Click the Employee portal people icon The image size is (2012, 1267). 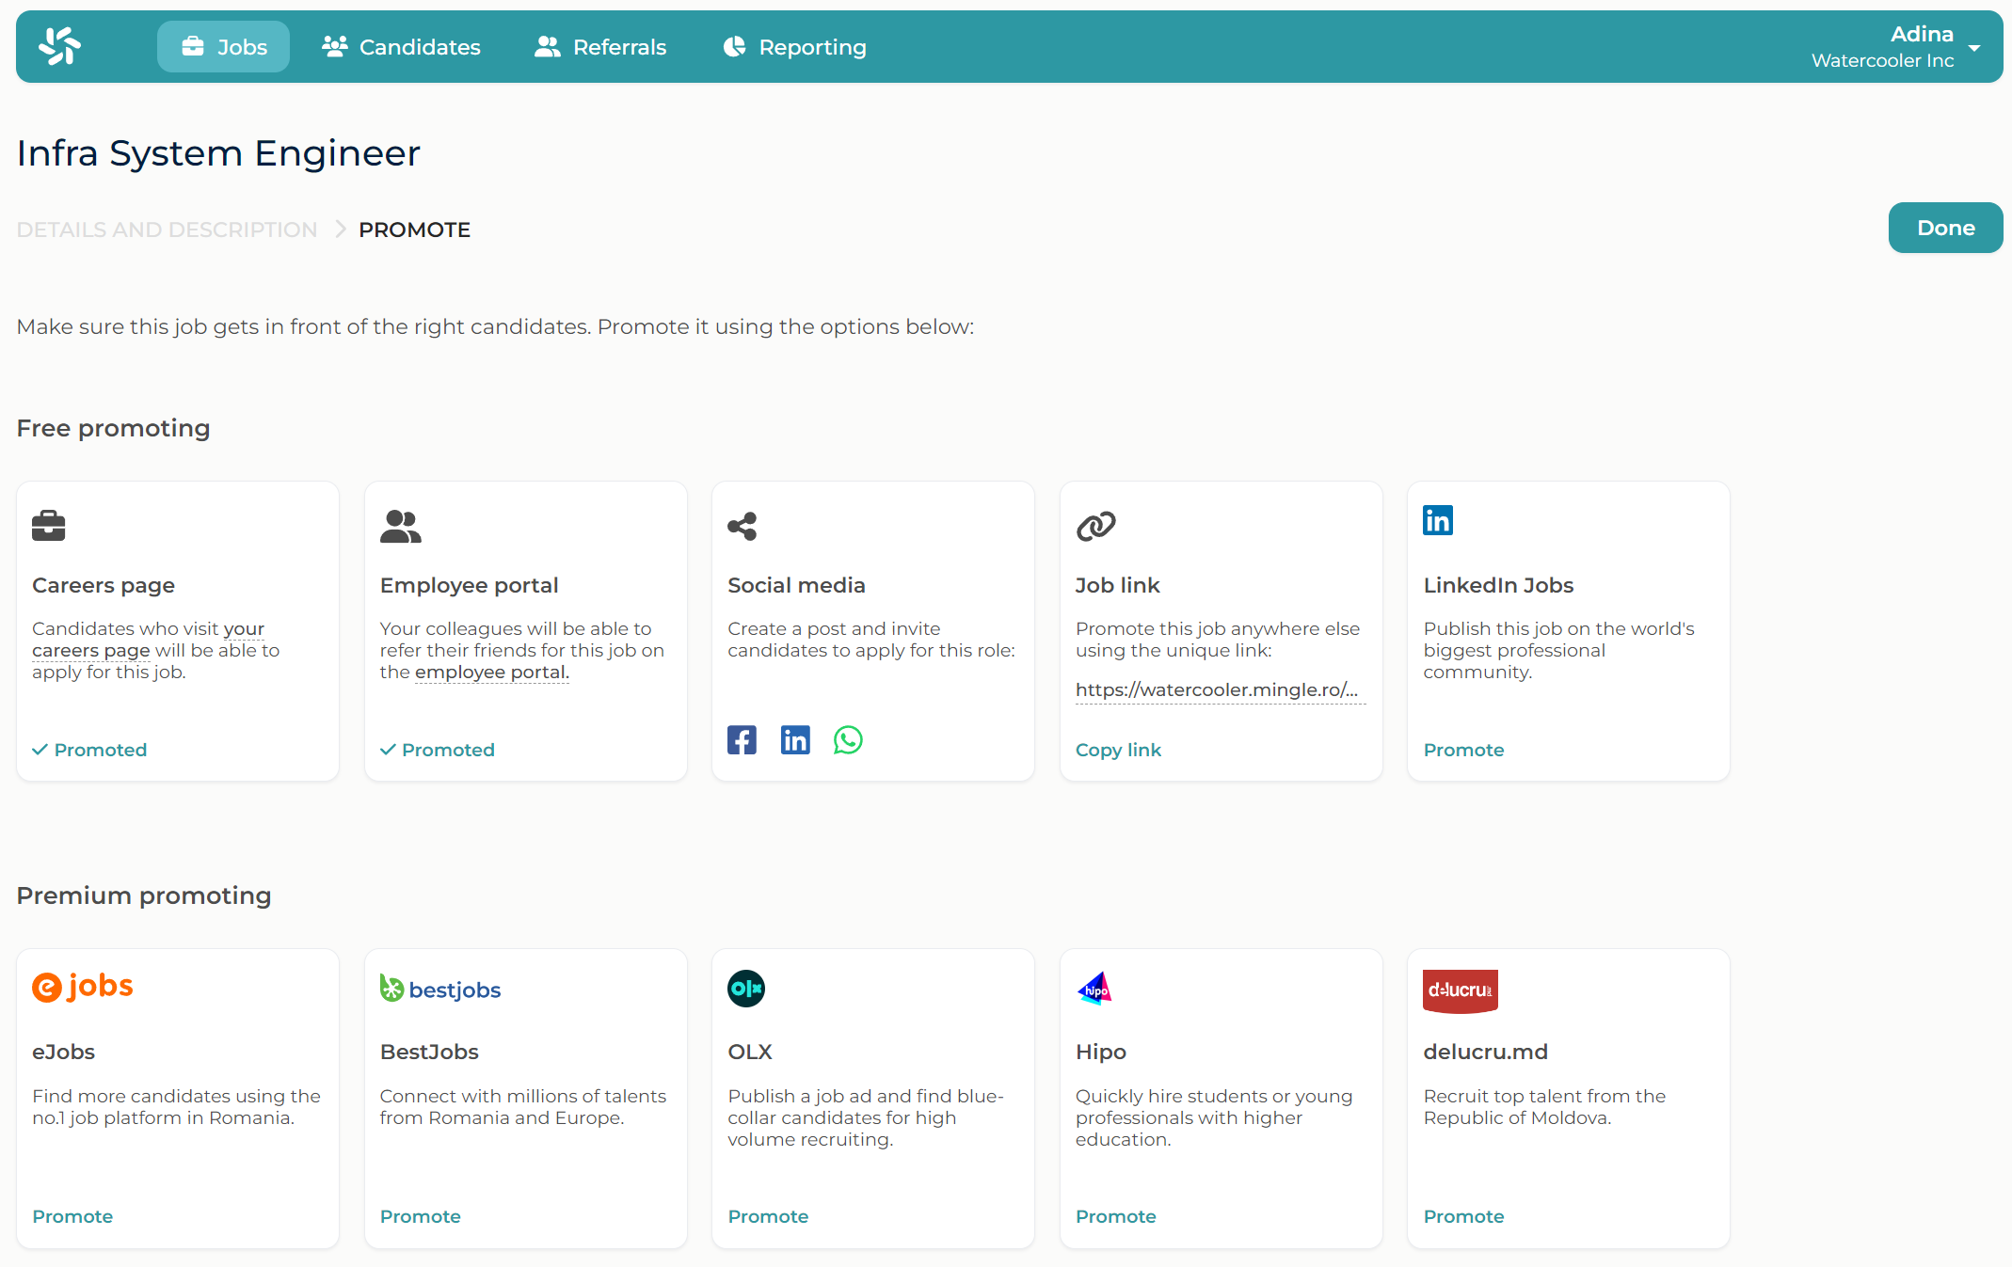pos(401,526)
